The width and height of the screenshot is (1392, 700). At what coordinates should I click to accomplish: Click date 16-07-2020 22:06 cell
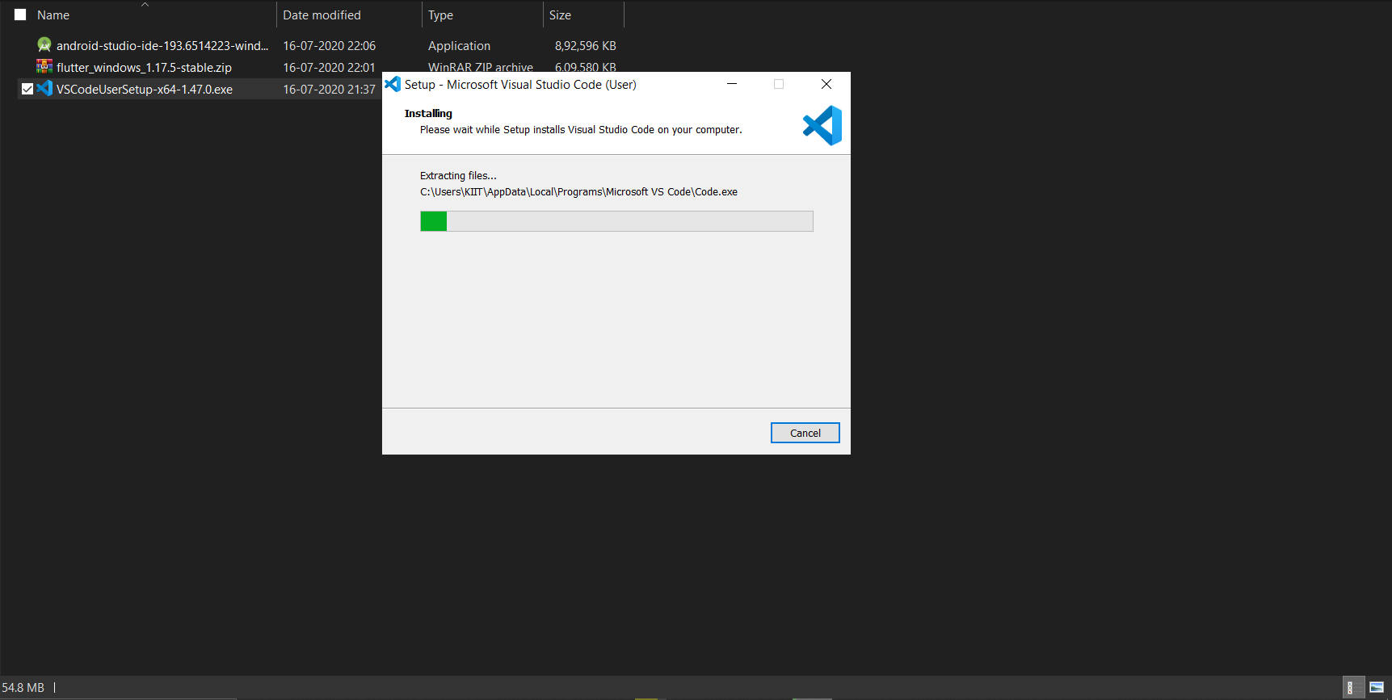pyautogui.click(x=329, y=45)
